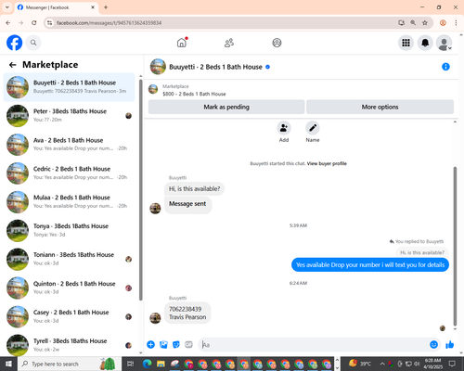464x371 pixels.
Task: Open conversation information icon
Action: click(445, 67)
